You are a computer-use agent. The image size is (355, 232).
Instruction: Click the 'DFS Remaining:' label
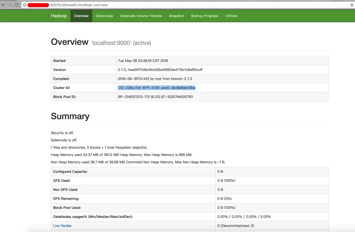click(x=66, y=199)
